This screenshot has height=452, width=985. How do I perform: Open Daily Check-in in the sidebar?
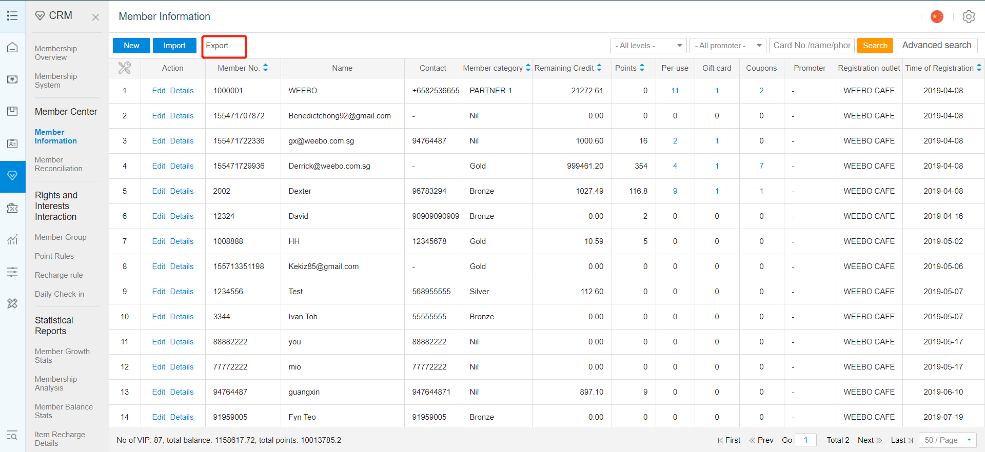60,294
